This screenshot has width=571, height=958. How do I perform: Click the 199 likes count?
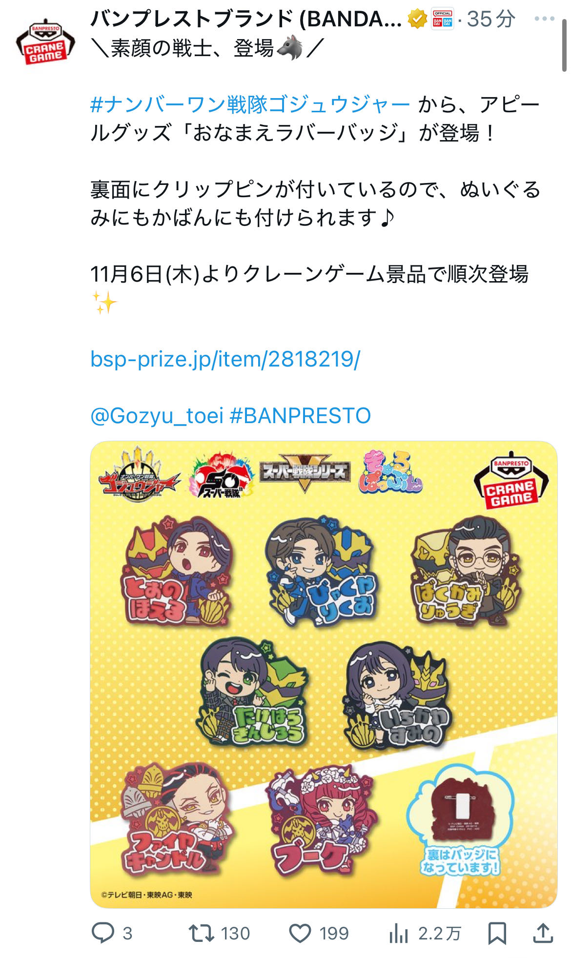334,934
